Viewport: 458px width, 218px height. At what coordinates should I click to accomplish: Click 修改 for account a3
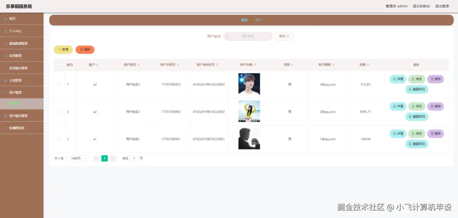pos(416,79)
